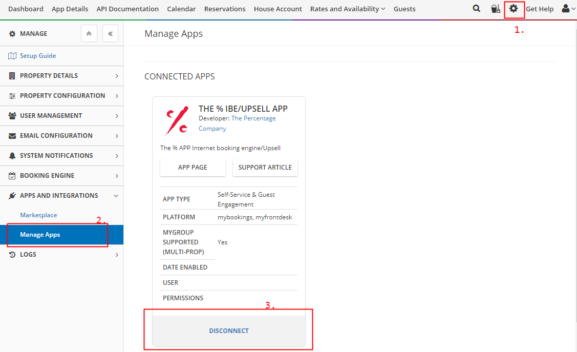Image resolution: width=577 pixels, height=352 pixels.
Task: Click DATE ENABLED row label
Action: [185, 267]
